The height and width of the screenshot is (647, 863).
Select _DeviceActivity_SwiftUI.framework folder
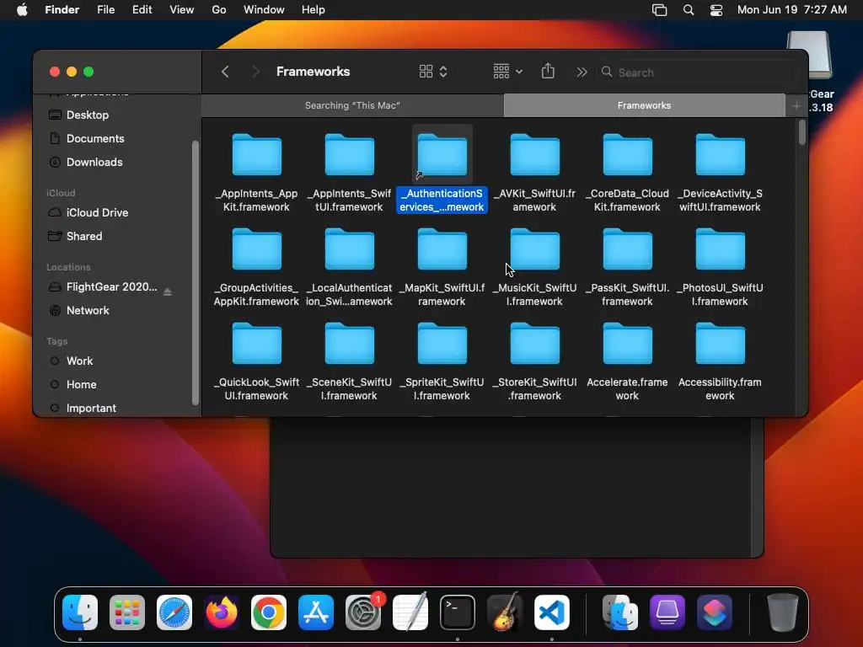(x=720, y=172)
